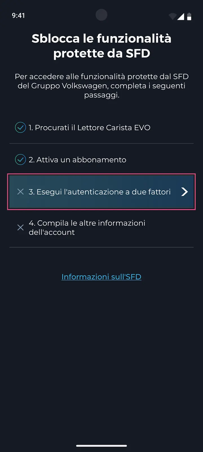Click the divider line below step 4
The height and width of the screenshot is (452, 203).
coord(101,247)
